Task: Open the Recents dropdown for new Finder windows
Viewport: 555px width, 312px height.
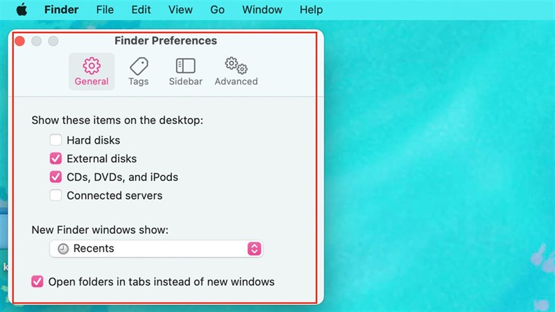Action: pyautogui.click(x=156, y=249)
